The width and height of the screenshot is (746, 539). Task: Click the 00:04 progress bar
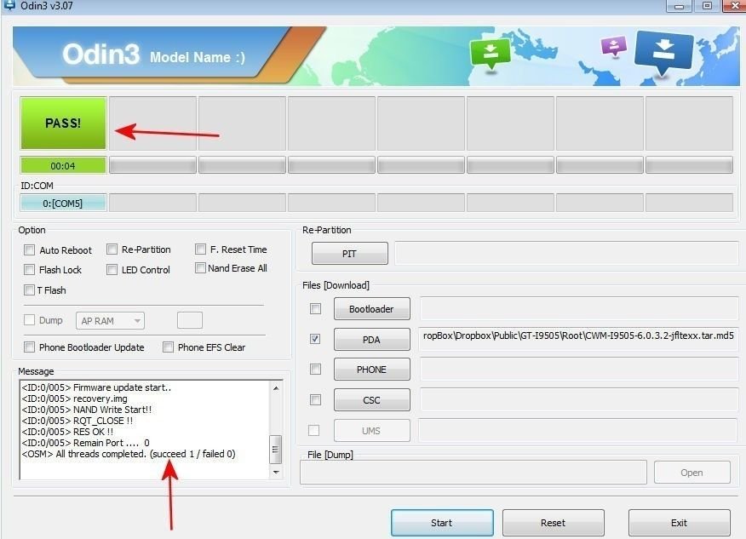click(x=63, y=165)
